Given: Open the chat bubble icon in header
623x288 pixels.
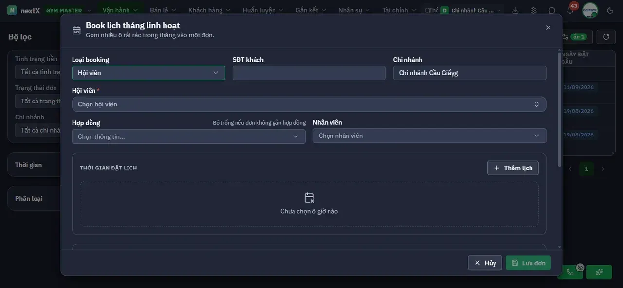Looking at the screenshot, I should click(552, 10).
